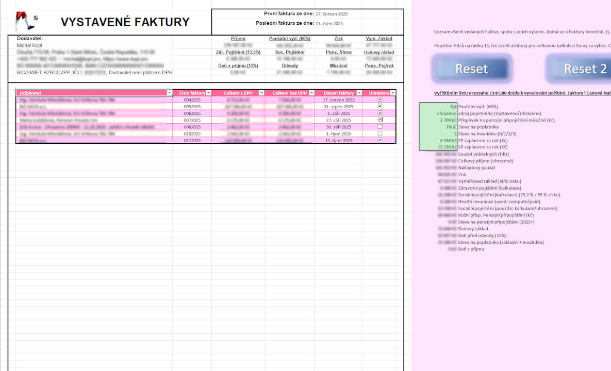This screenshot has height=371, width=611.
Task: Select invoice number 0082025
Action: (x=192, y=127)
